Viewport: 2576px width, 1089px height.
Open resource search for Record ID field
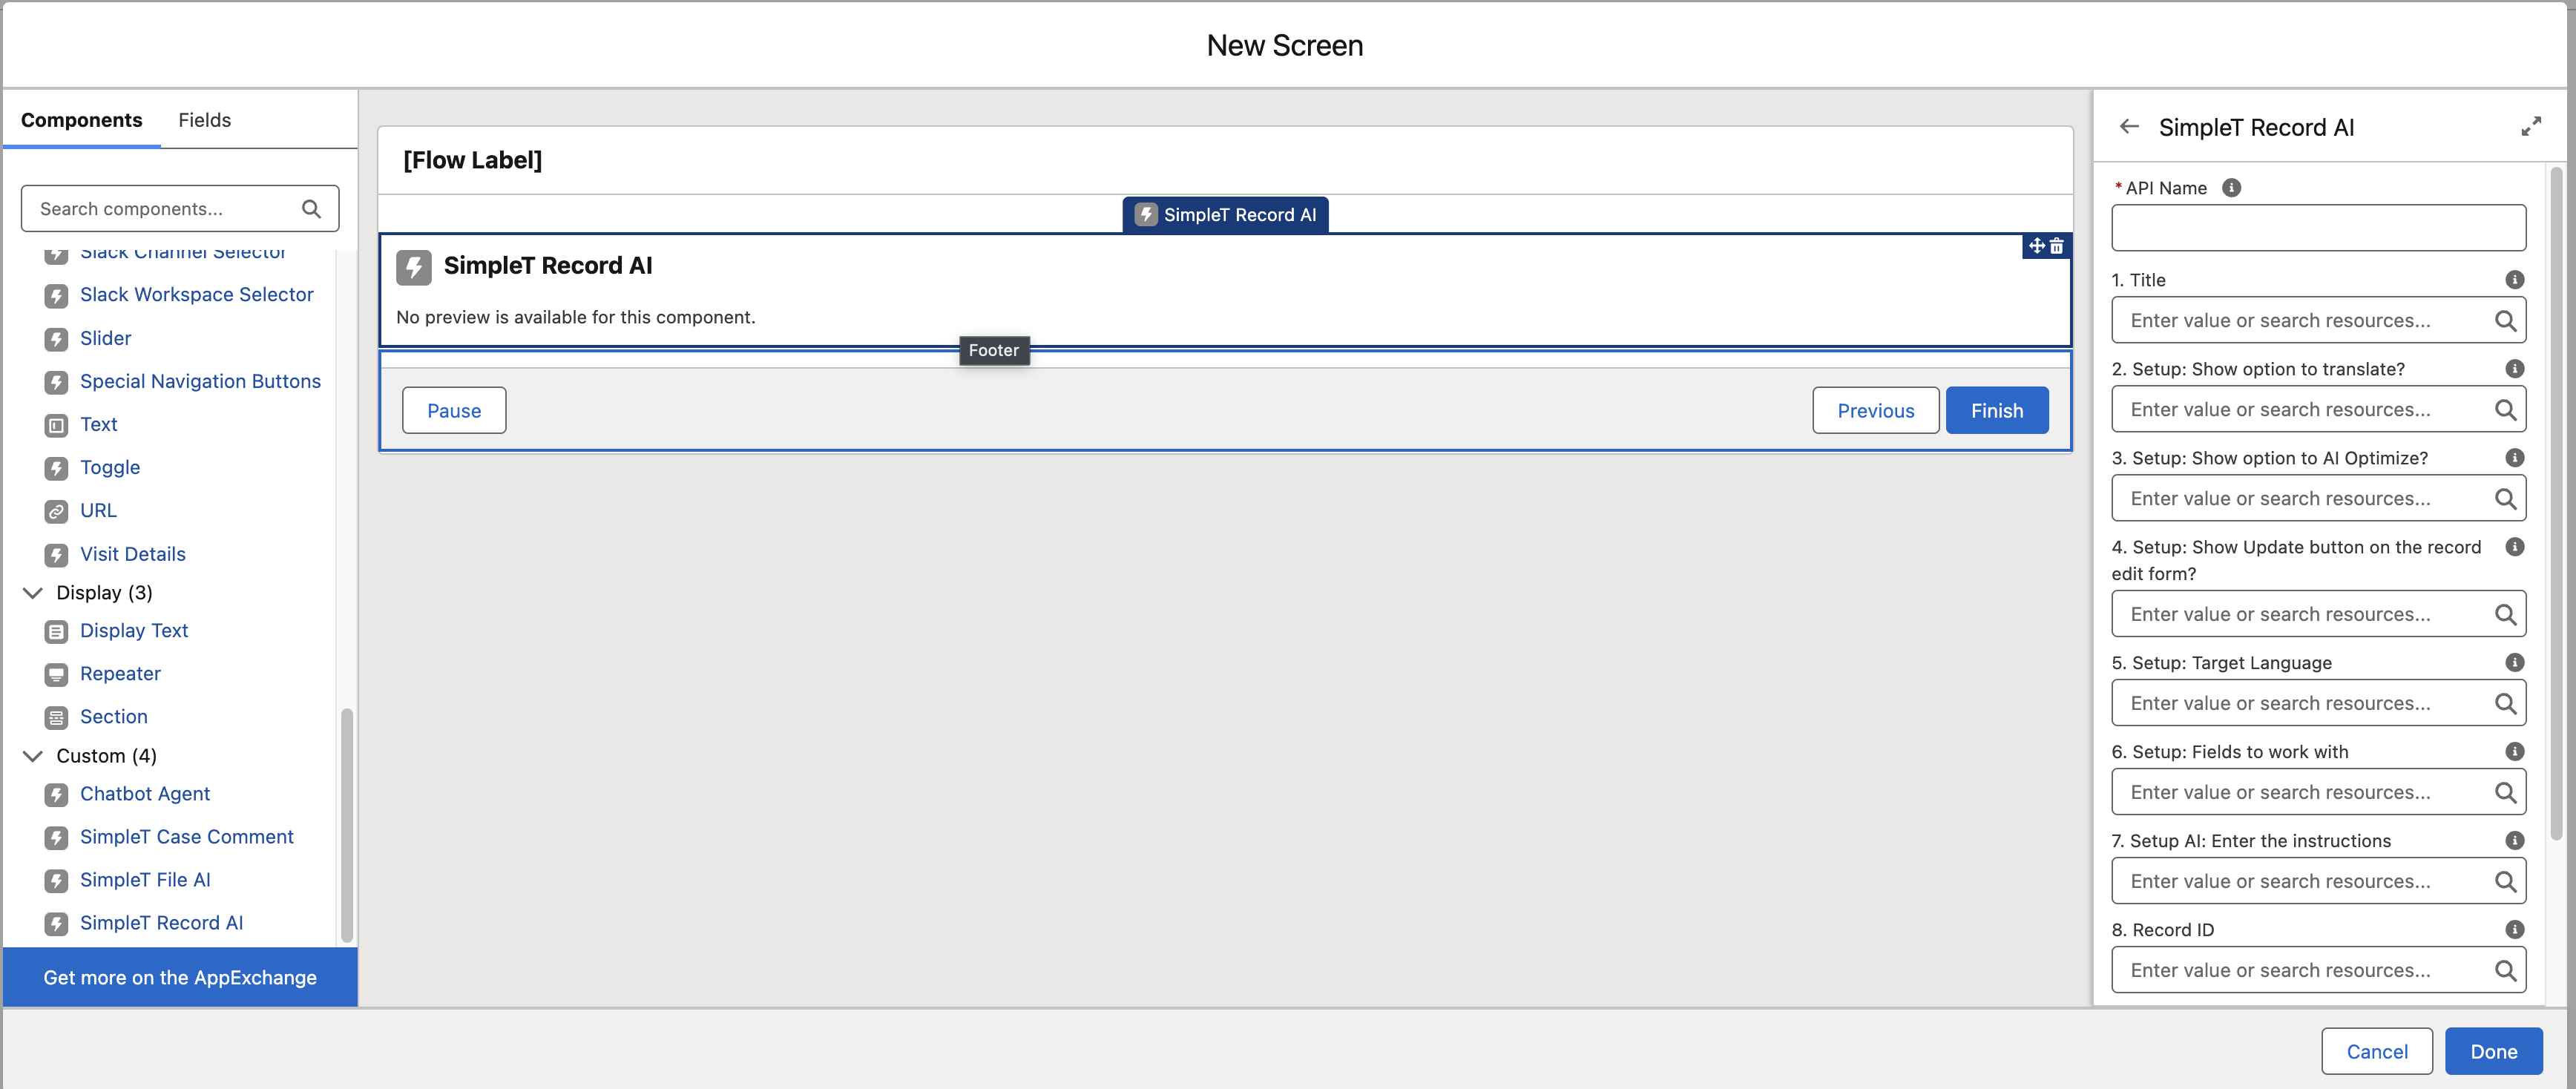pyautogui.click(x=2504, y=971)
